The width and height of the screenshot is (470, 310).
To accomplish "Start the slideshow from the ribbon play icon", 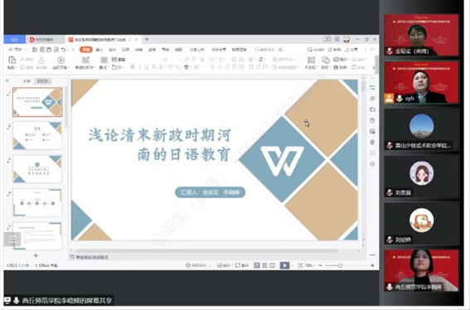I will click(x=61, y=61).
